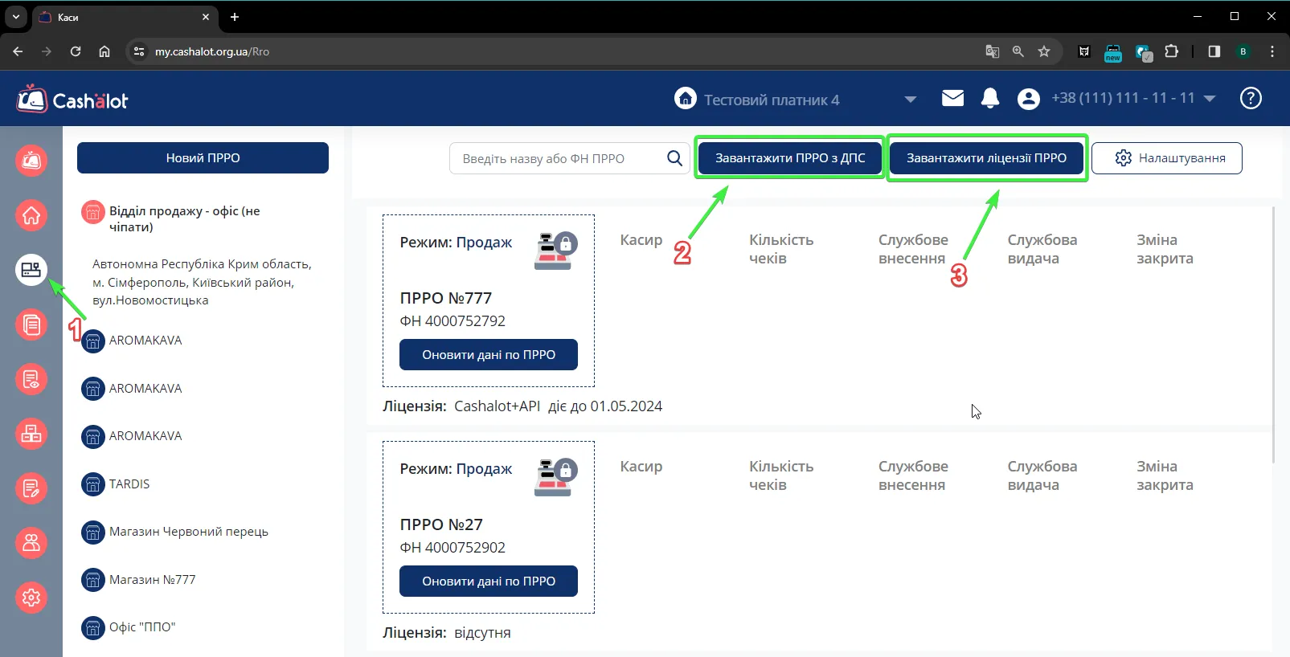
Task: Click the Cashalot logo
Action: (x=72, y=100)
